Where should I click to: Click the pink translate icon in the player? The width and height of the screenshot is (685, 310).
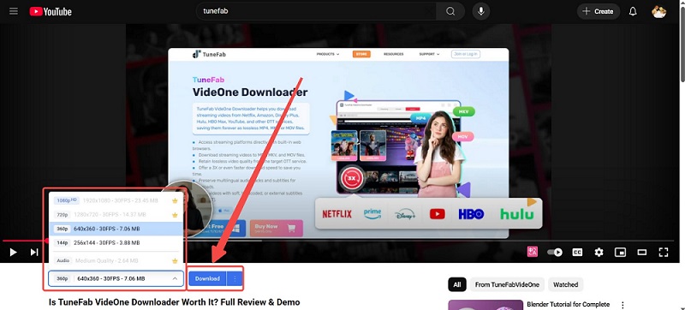(x=533, y=252)
